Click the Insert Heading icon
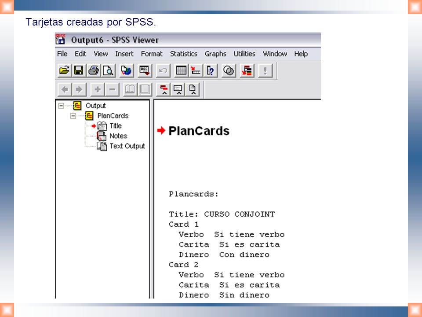Screen dimensions: 422x317 (164, 89)
